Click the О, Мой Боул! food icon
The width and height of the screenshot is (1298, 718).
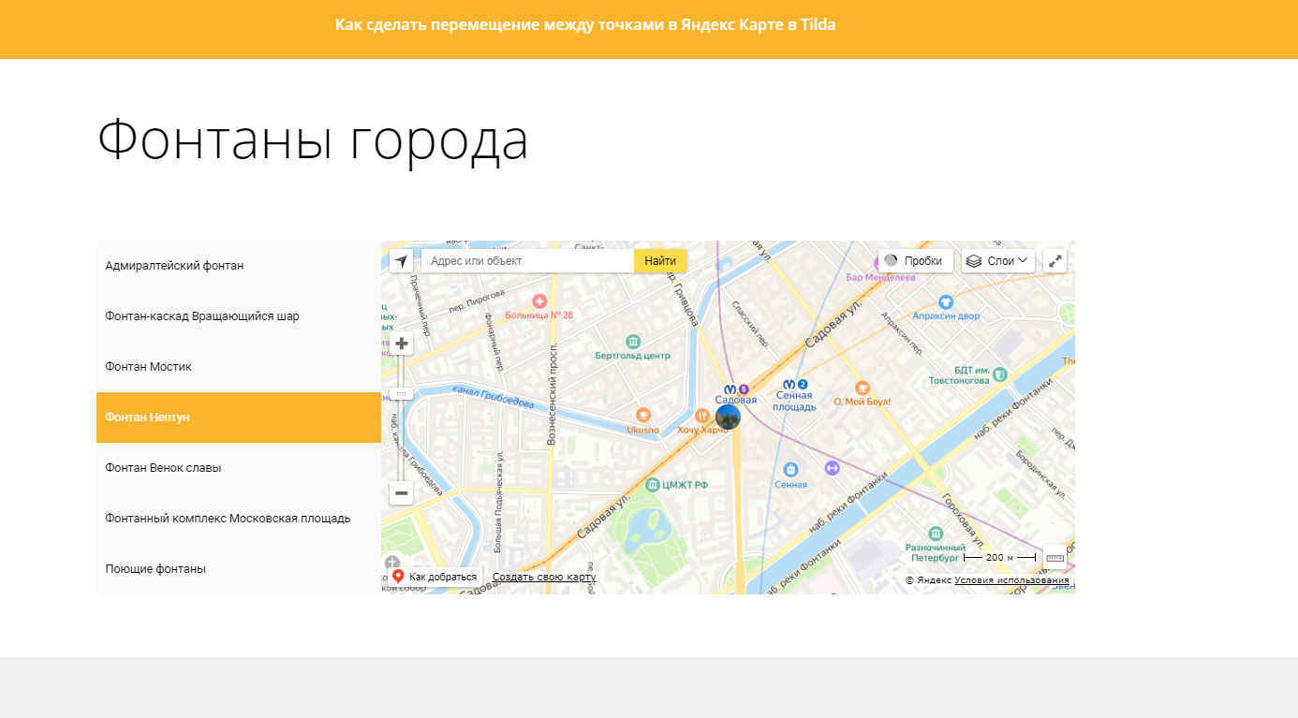click(863, 388)
